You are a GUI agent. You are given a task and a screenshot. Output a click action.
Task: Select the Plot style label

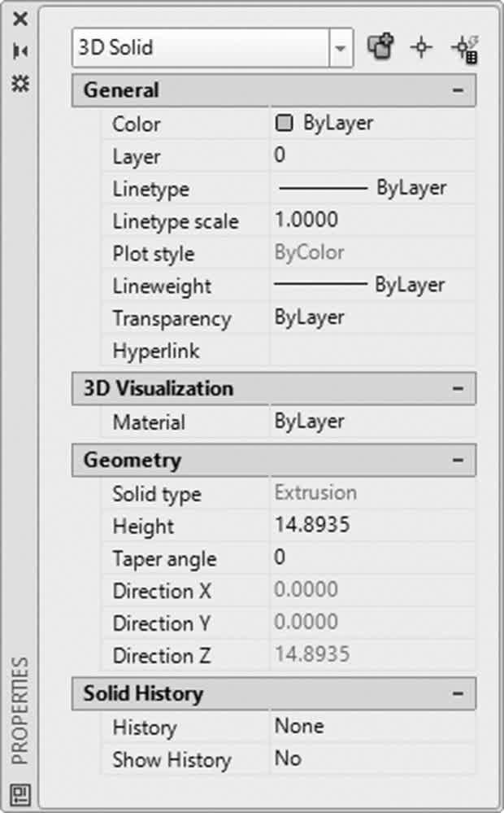click(x=154, y=254)
